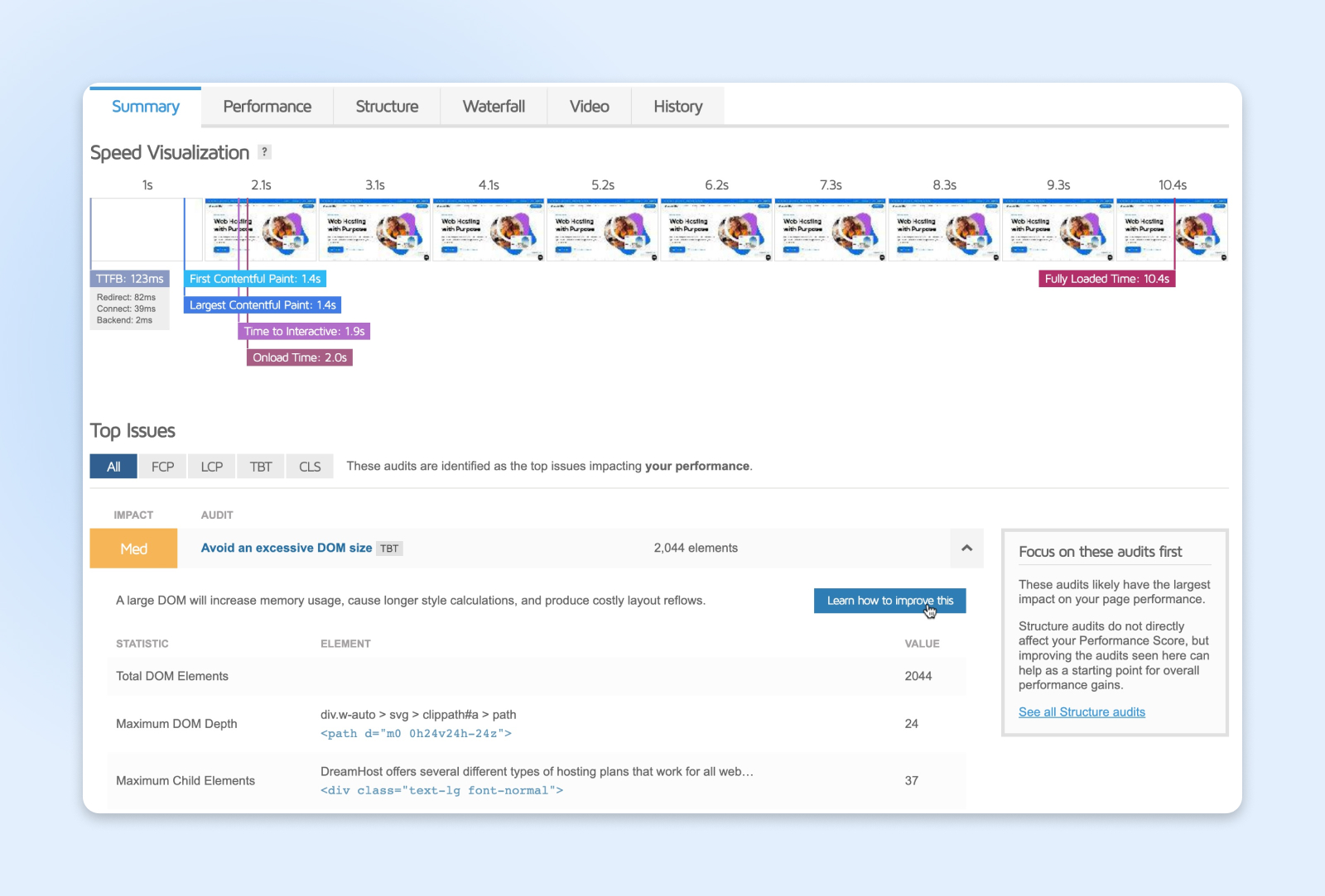Open the Structure tab
1325x896 pixels.
point(387,107)
